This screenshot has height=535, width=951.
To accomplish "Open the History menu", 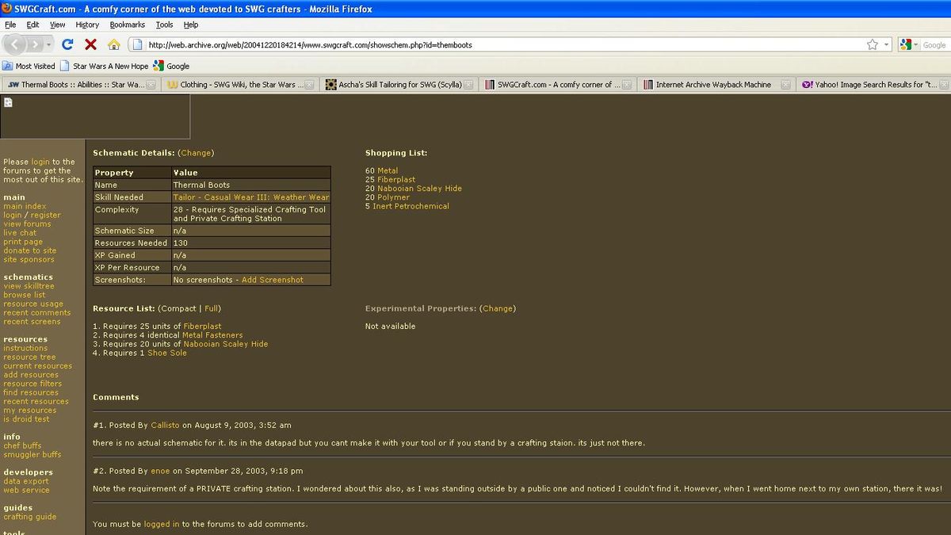I will (x=87, y=25).
